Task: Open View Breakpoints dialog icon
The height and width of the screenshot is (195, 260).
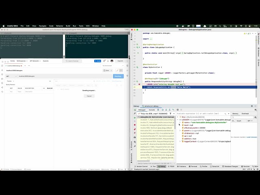Action: (134, 129)
